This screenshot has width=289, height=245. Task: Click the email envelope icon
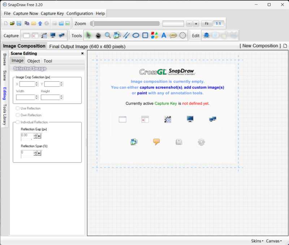[34, 23]
